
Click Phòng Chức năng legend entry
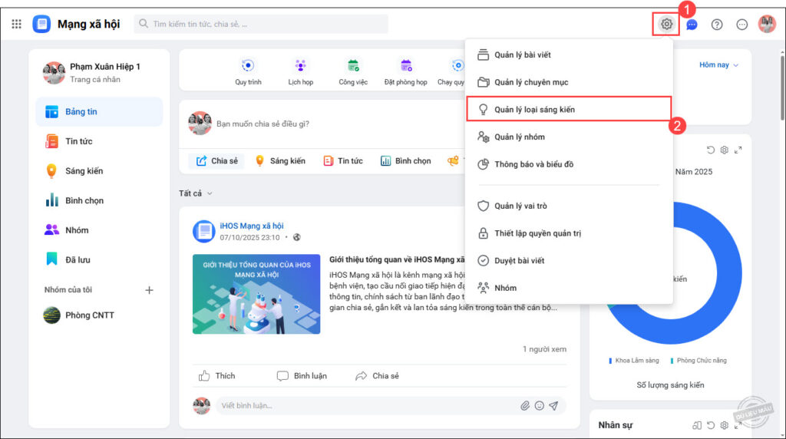coord(698,360)
